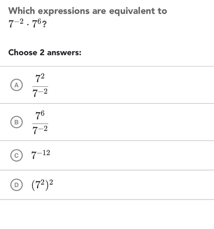
Task: Select answer choice D circle
Action: pos(16,185)
